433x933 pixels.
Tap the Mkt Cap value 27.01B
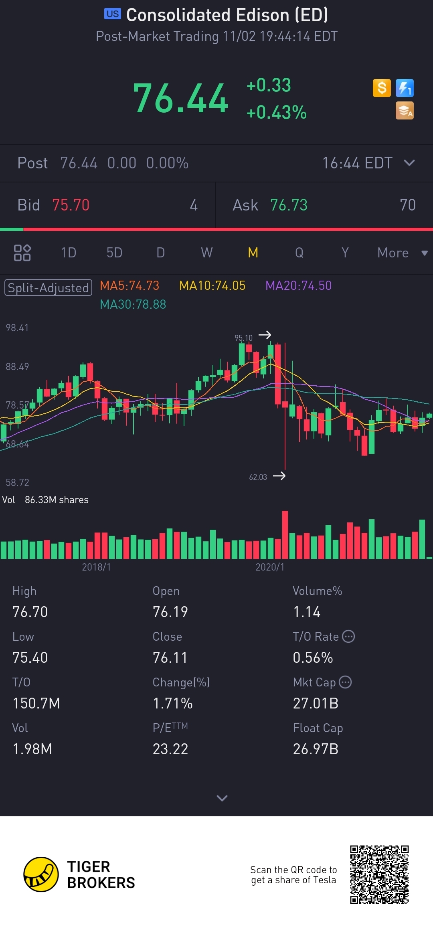point(316,703)
